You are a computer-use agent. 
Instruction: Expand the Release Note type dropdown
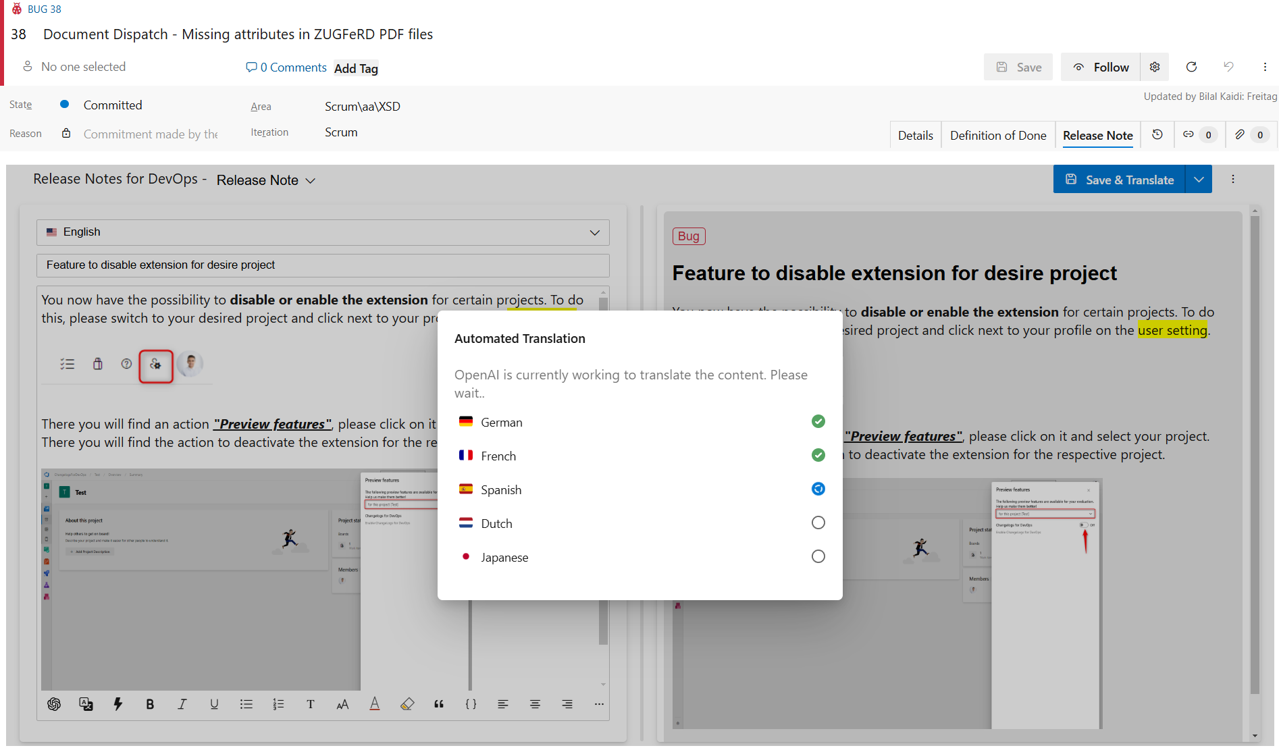266,180
